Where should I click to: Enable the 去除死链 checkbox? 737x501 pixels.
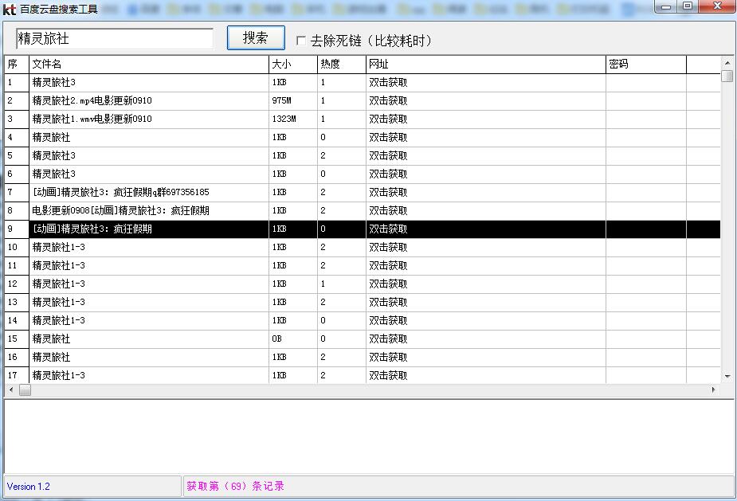pyautogui.click(x=300, y=40)
